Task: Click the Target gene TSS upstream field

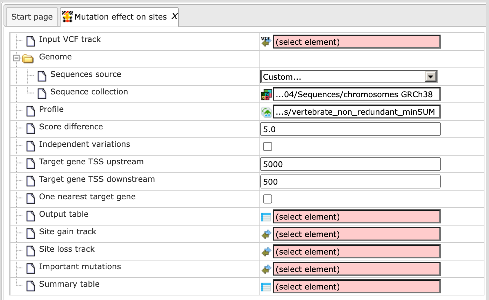Action: click(x=350, y=164)
